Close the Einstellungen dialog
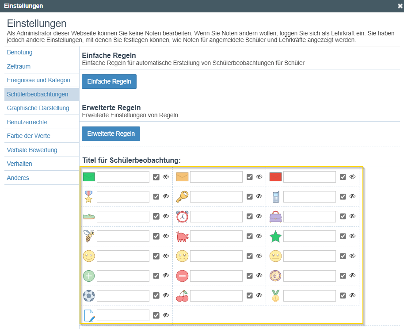 point(400,6)
